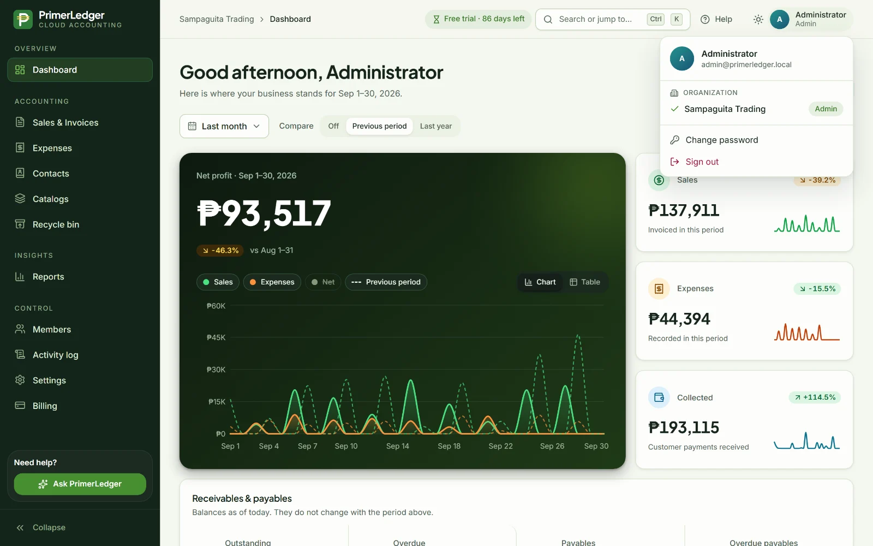Click the Expenses card receipt icon

tap(659, 288)
